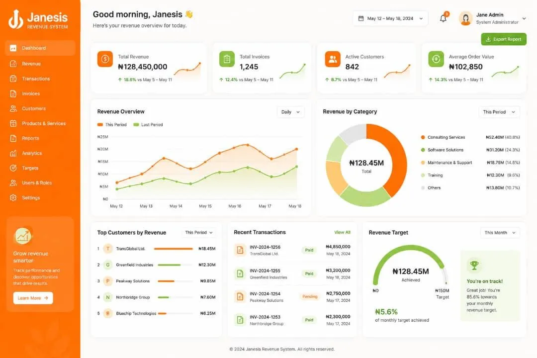
Task: Open the notifications bell icon
Action: [x=443, y=18]
